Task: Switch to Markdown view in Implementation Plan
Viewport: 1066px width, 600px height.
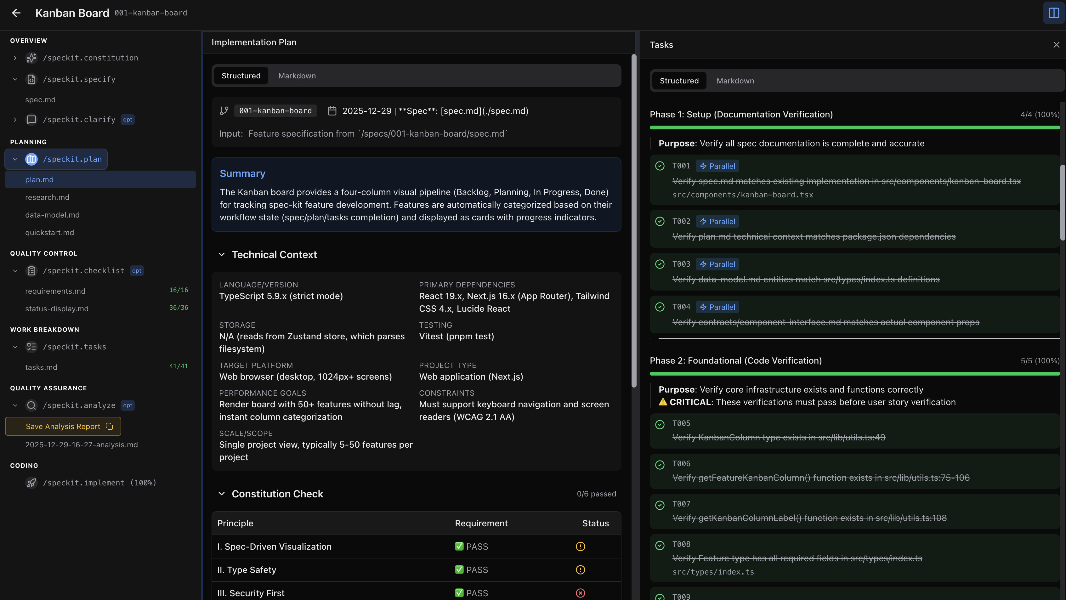Action: coord(297,75)
